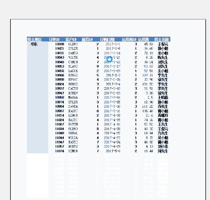The height and width of the screenshot is (200, 210).
Task: Select order ID 10853
Action: [x=60, y=66]
